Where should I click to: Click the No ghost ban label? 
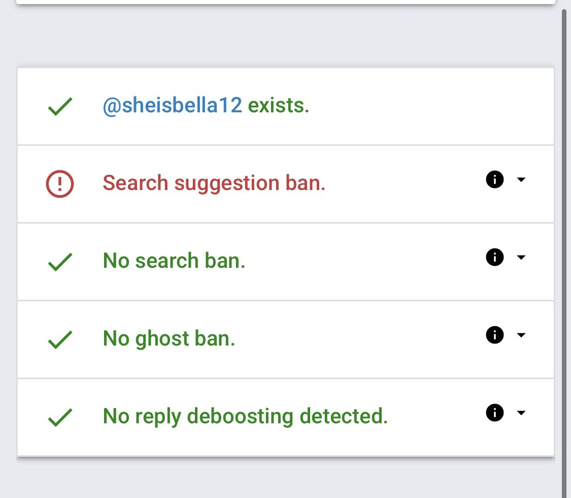[x=169, y=338]
